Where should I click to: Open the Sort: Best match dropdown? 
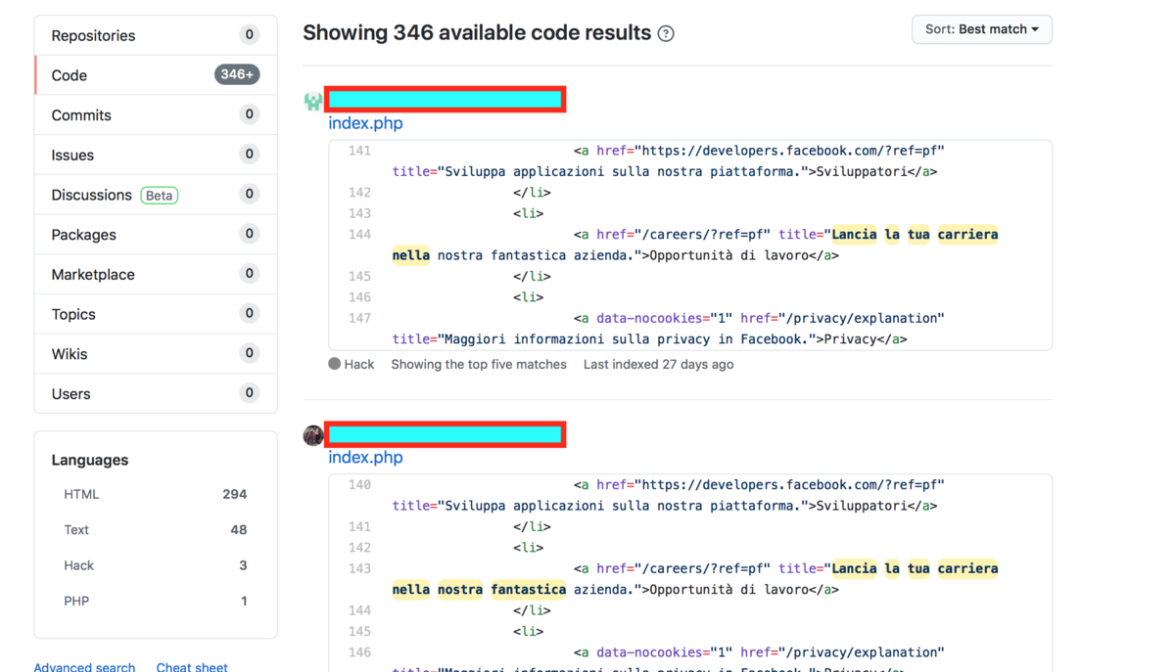pyautogui.click(x=982, y=29)
